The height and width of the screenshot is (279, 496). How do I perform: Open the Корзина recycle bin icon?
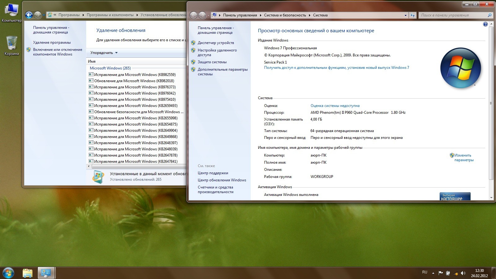[x=11, y=46]
